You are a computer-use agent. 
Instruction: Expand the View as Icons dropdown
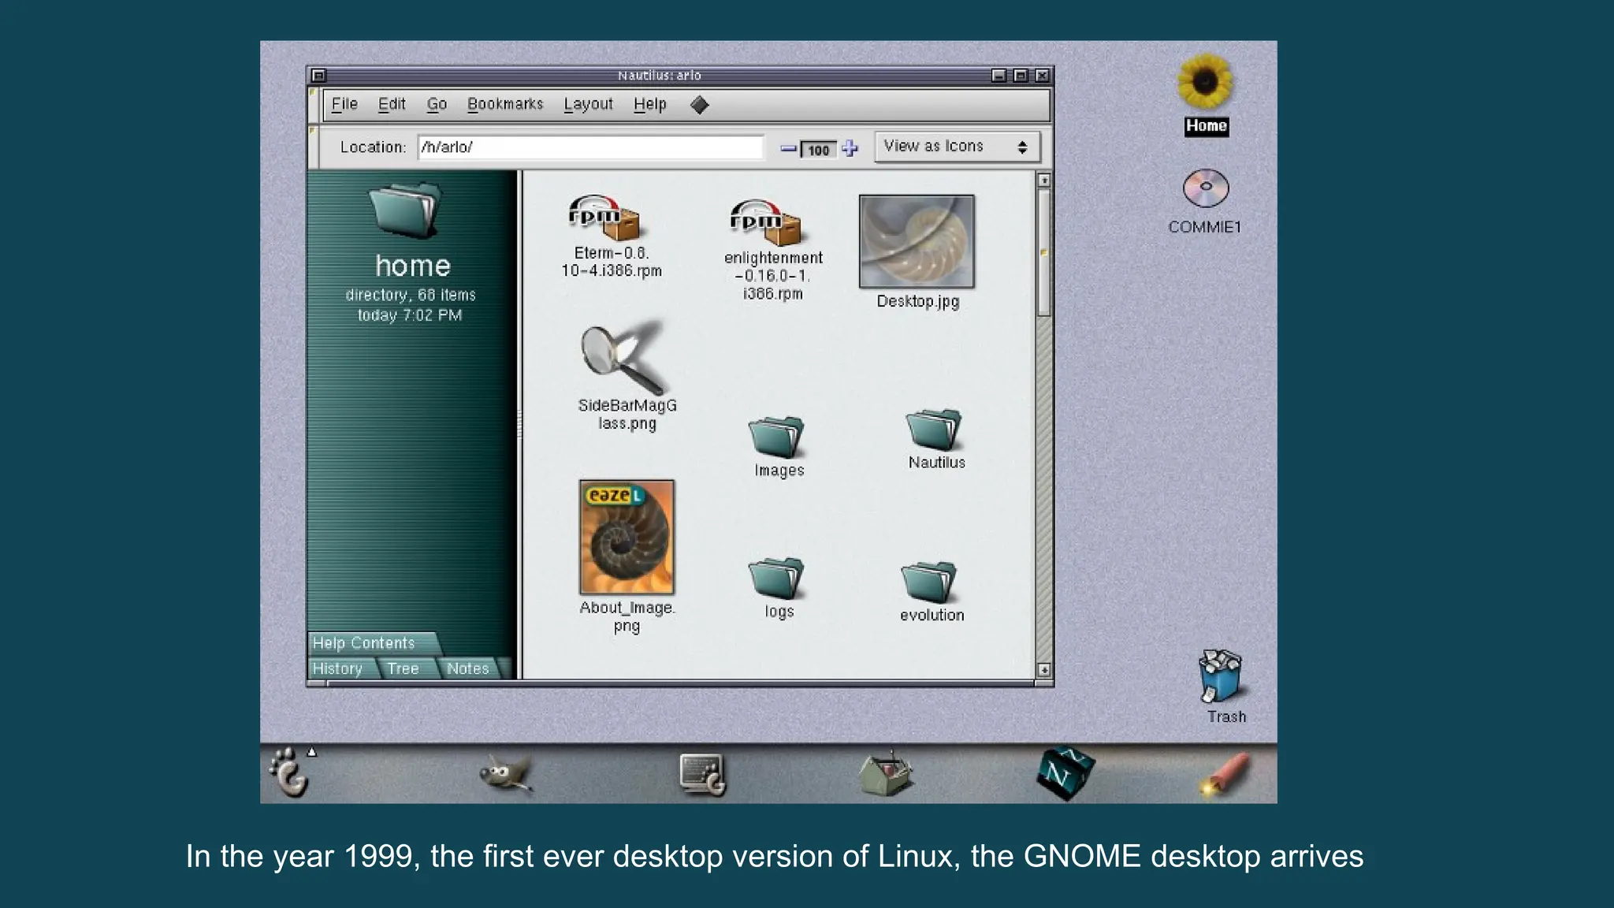(956, 147)
